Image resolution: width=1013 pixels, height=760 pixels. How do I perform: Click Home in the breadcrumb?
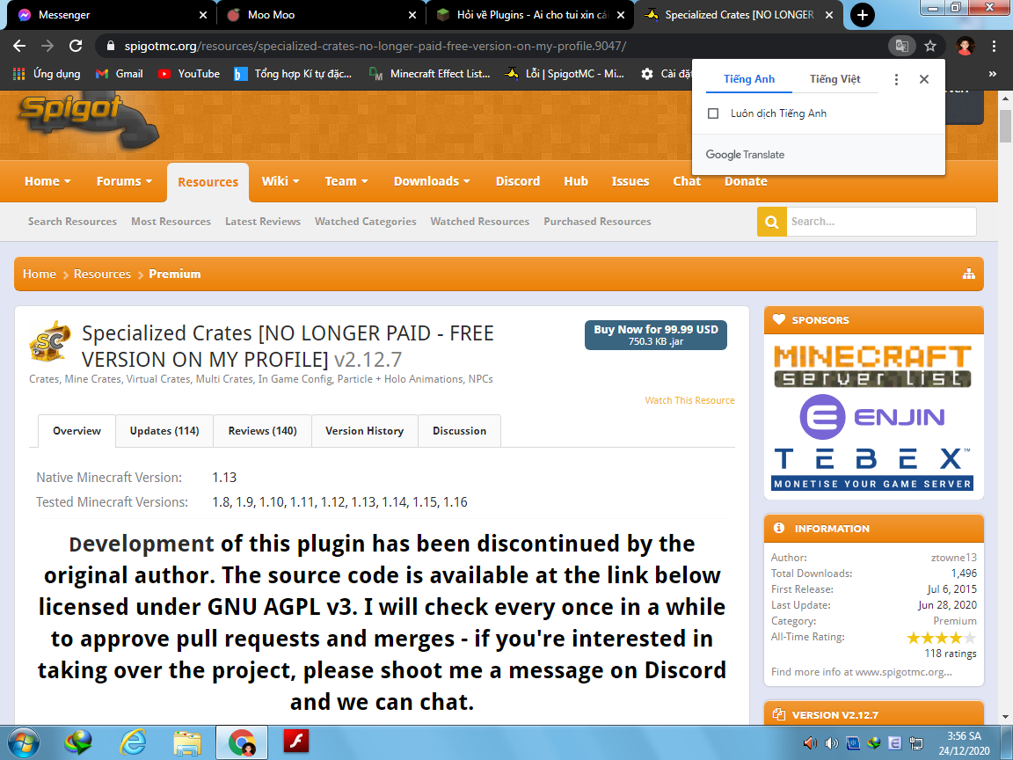click(x=40, y=274)
